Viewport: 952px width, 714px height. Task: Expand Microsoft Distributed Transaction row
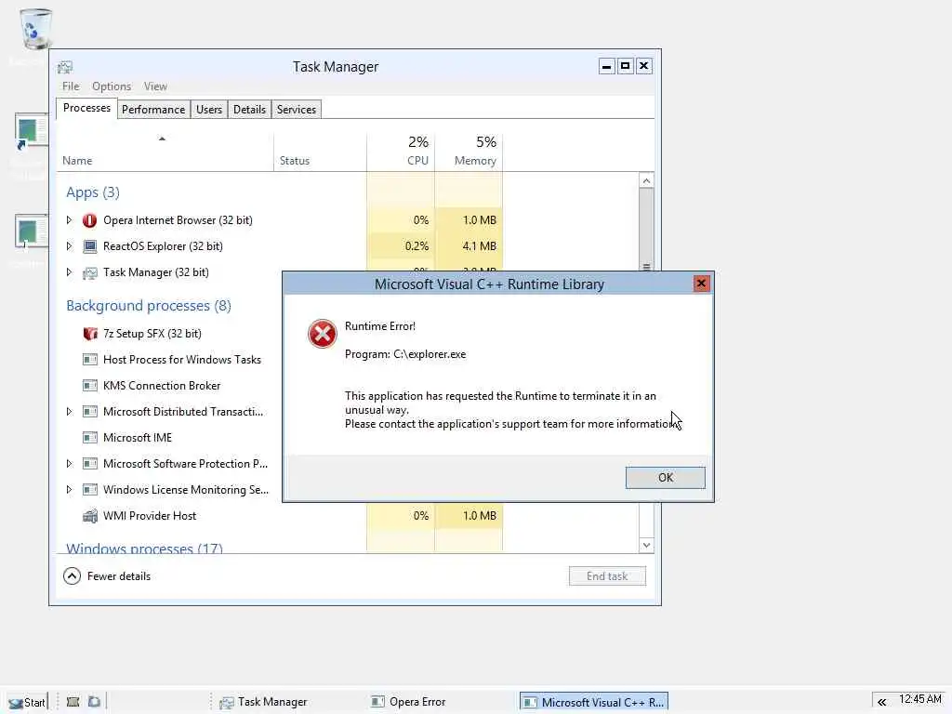69,412
